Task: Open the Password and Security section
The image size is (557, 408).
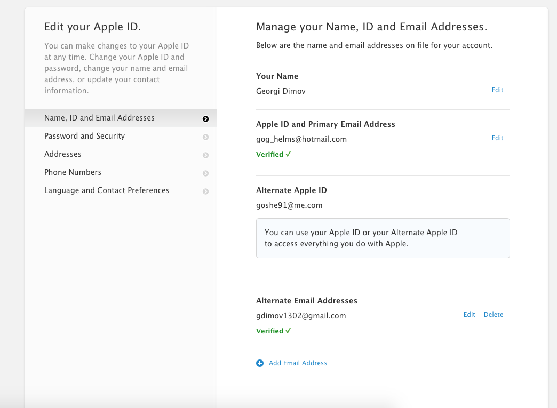Action: point(84,136)
